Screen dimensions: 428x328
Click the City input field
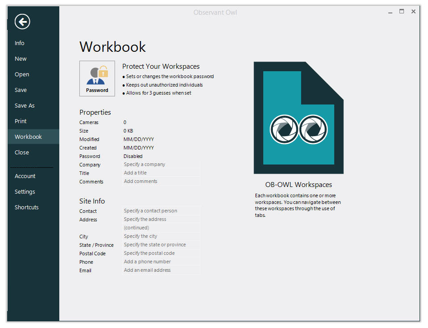[161, 236]
